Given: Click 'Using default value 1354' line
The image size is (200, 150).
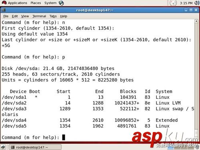Looking at the screenshot, I should [35, 34].
